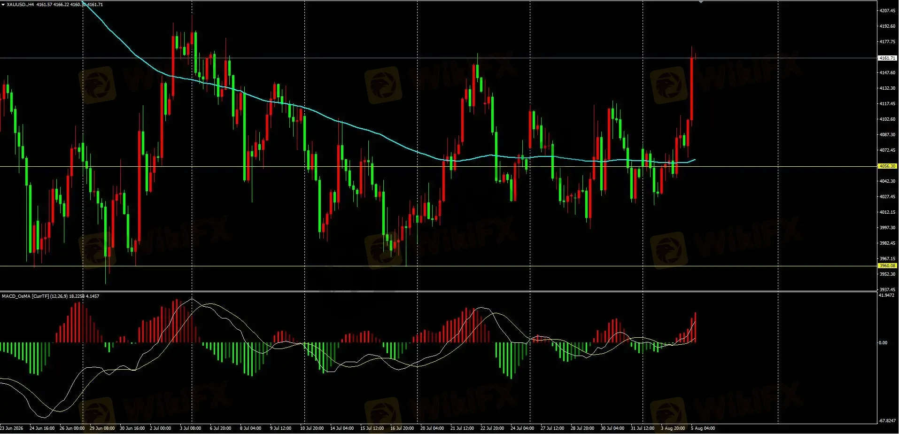Click the 9 Jul 12:00 time label
This screenshot has height=434, width=899.
[280, 428]
